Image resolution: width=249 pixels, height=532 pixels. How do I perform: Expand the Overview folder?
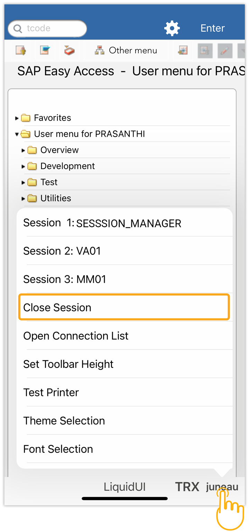(24, 150)
